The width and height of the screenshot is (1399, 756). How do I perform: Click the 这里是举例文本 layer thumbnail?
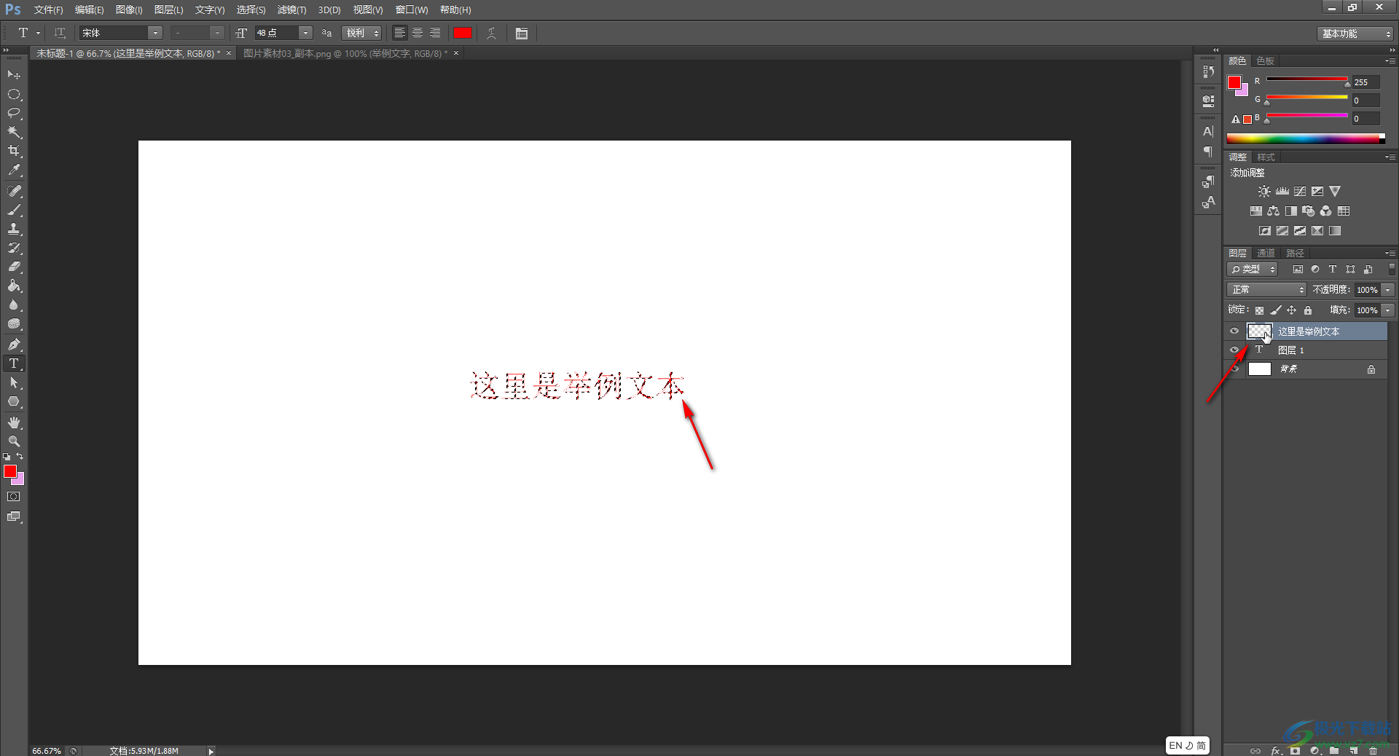[x=1260, y=331]
